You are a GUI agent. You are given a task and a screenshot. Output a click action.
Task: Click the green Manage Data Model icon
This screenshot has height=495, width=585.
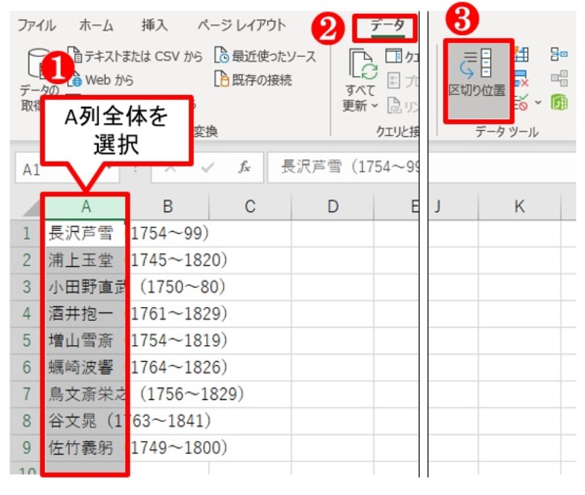559,102
